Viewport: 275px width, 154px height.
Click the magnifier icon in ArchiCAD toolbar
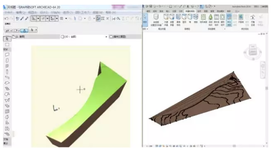point(119,18)
